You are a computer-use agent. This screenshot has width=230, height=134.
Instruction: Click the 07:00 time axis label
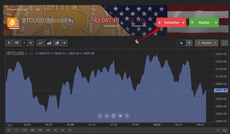pos(70,125)
